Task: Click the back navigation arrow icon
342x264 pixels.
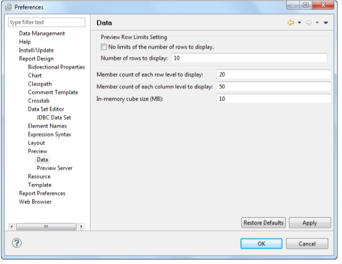Action: [x=291, y=22]
